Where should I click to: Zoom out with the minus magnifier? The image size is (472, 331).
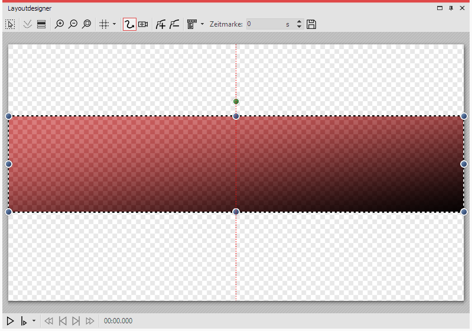click(x=73, y=24)
